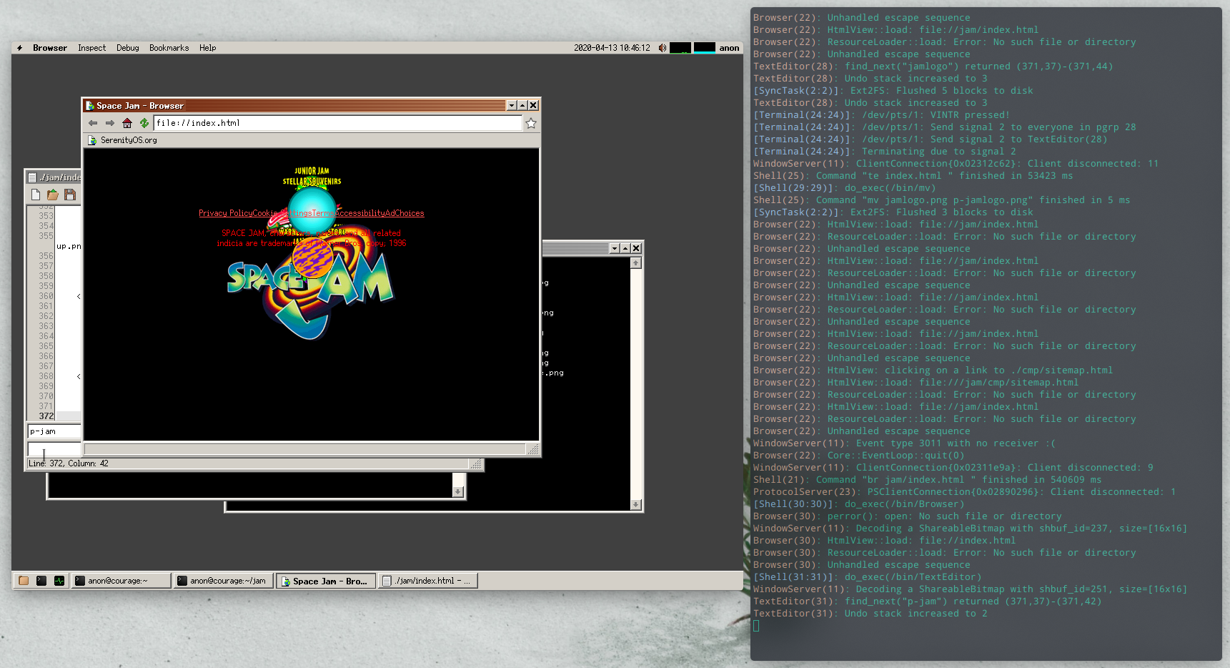The image size is (1230, 668).
Task: Mute audio with the menubar speaker icon
Action: click(x=663, y=48)
